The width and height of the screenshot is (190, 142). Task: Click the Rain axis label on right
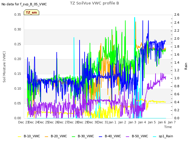(186, 66)
